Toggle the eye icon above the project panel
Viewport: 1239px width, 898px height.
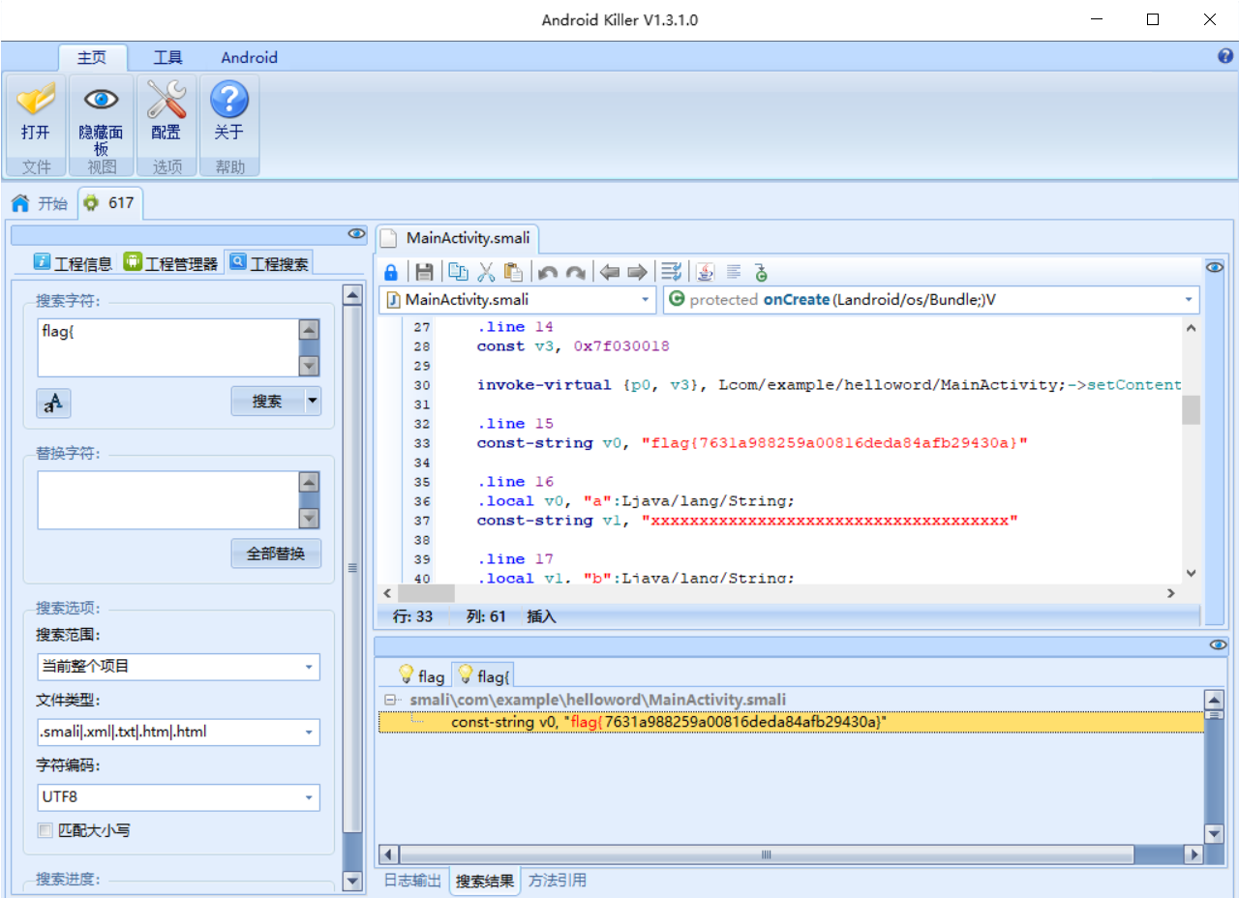[356, 233]
